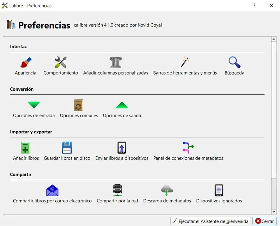
Task: Click the Ejecutar el Asistente de bienvenida button
Action: click(210, 221)
